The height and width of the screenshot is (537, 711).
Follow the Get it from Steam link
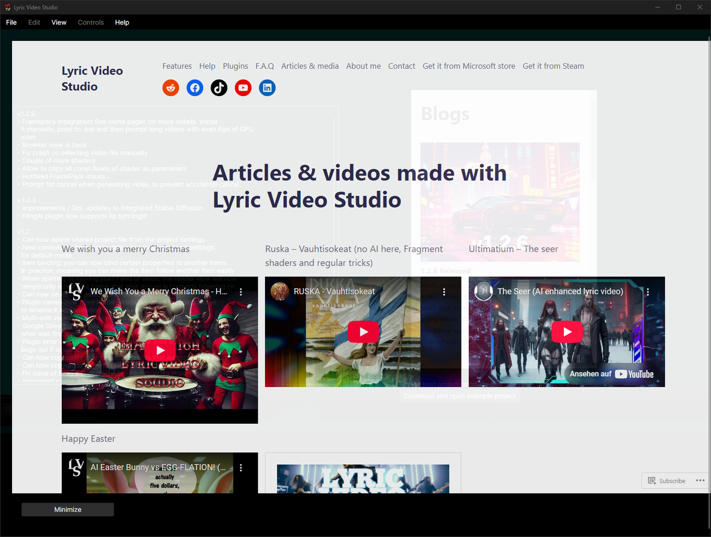(553, 66)
